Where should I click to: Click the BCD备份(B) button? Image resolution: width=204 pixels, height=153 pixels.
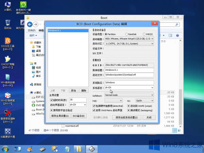[x=79, y=116]
